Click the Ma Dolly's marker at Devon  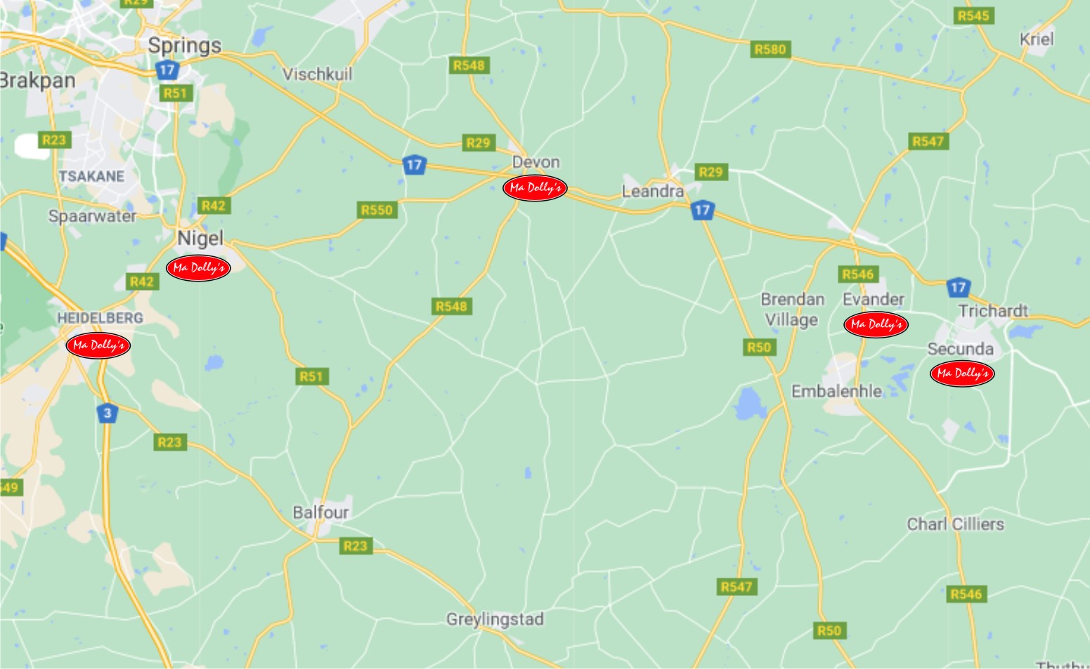(x=535, y=188)
